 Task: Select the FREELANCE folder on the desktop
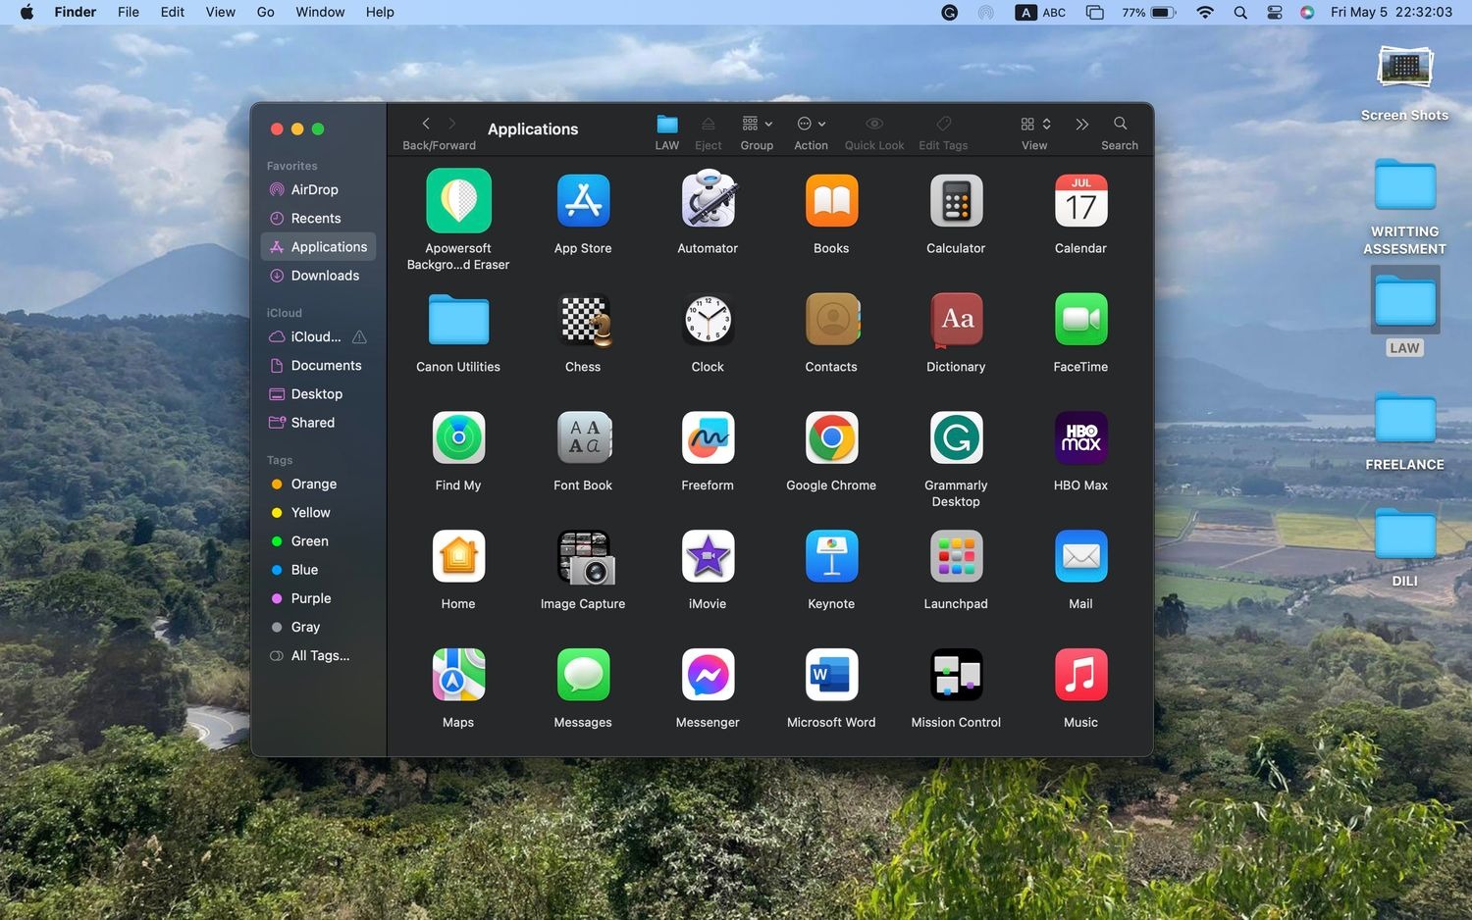[x=1405, y=432]
